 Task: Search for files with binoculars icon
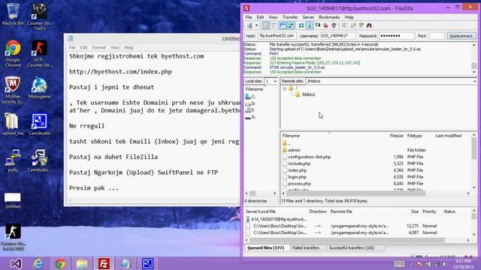(369, 25)
